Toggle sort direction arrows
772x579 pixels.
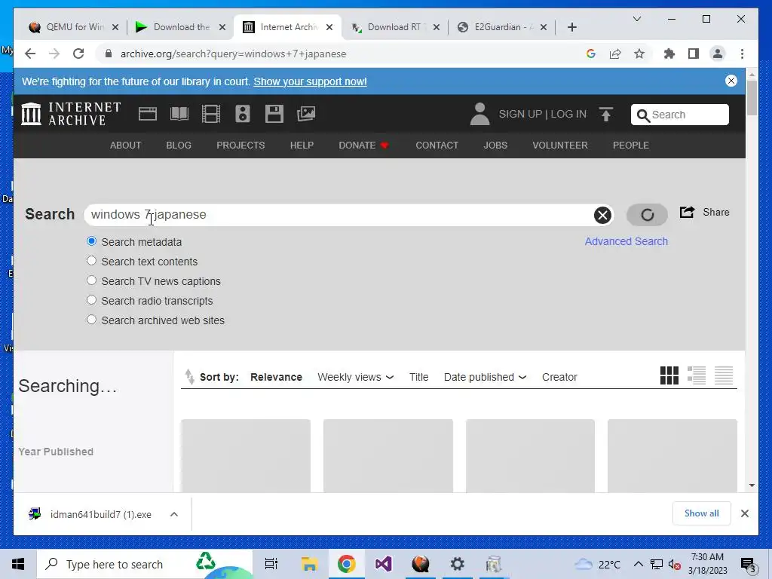(x=189, y=377)
